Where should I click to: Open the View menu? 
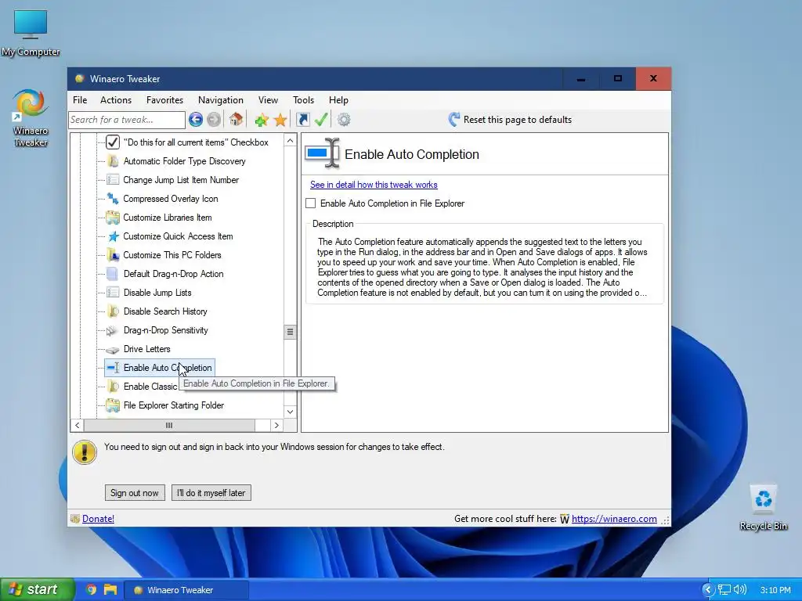coord(268,100)
